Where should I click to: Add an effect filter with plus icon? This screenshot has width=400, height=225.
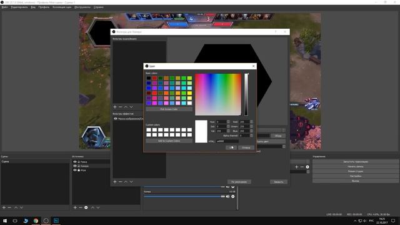(x=115, y=182)
